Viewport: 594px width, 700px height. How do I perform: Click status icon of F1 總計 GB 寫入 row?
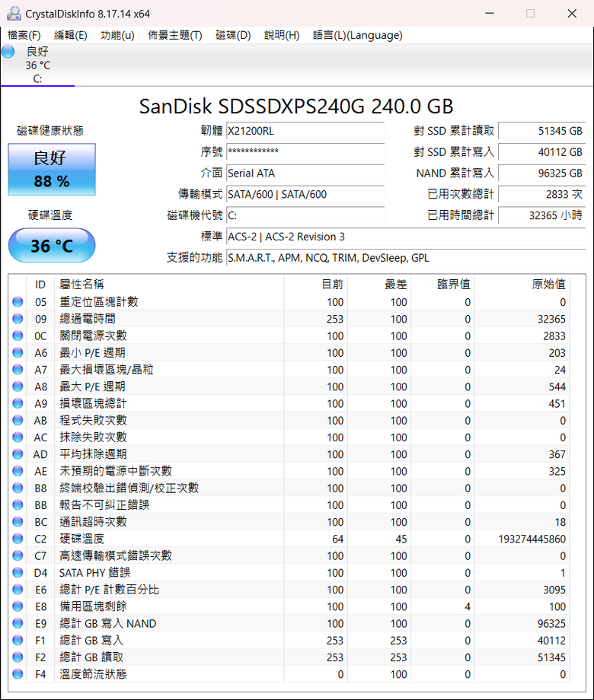tap(18, 641)
